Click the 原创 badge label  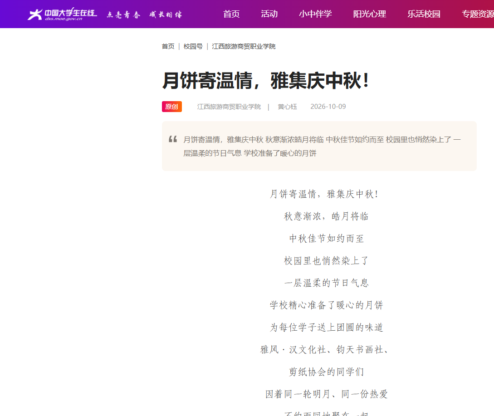(x=172, y=107)
